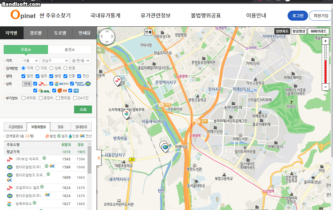Uncheck the 일반 type checkbox
333x210 pixels.
click(x=23, y=76)
